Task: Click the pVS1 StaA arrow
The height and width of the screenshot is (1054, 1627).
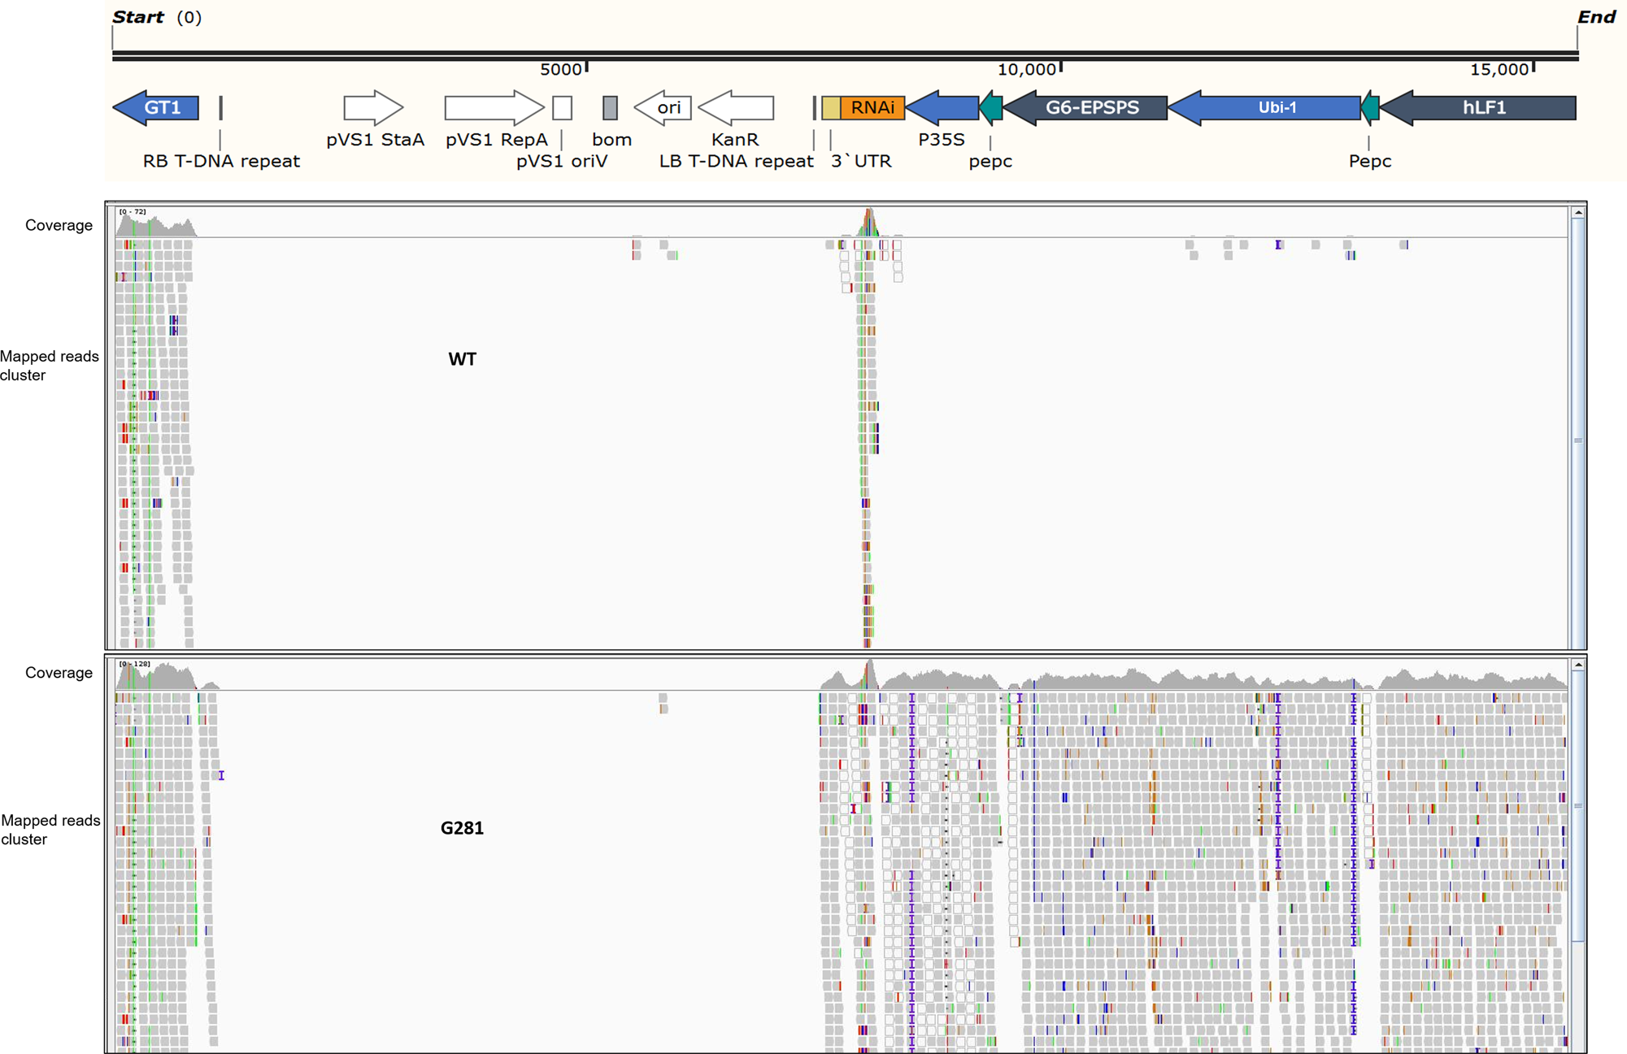Action: [373, 106]
